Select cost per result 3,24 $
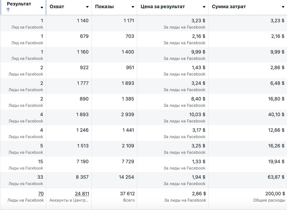This screenshot has height=210, width=287. (198, 83)
